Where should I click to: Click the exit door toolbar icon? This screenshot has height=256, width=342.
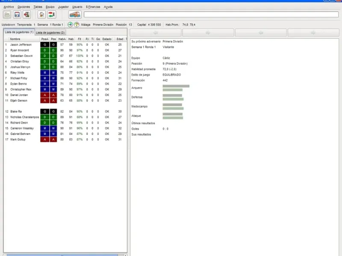(27, 15)
